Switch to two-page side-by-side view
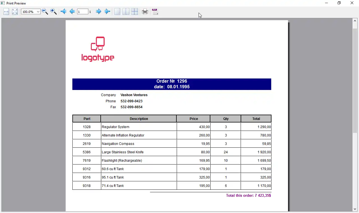 [126, 12]
